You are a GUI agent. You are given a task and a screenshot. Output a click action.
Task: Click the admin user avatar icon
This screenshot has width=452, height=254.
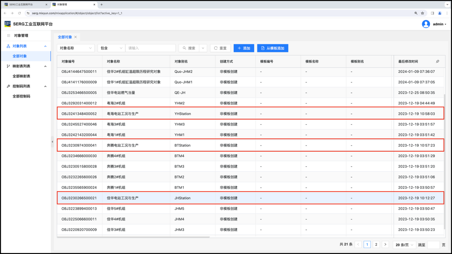click(x=426, y=24)
